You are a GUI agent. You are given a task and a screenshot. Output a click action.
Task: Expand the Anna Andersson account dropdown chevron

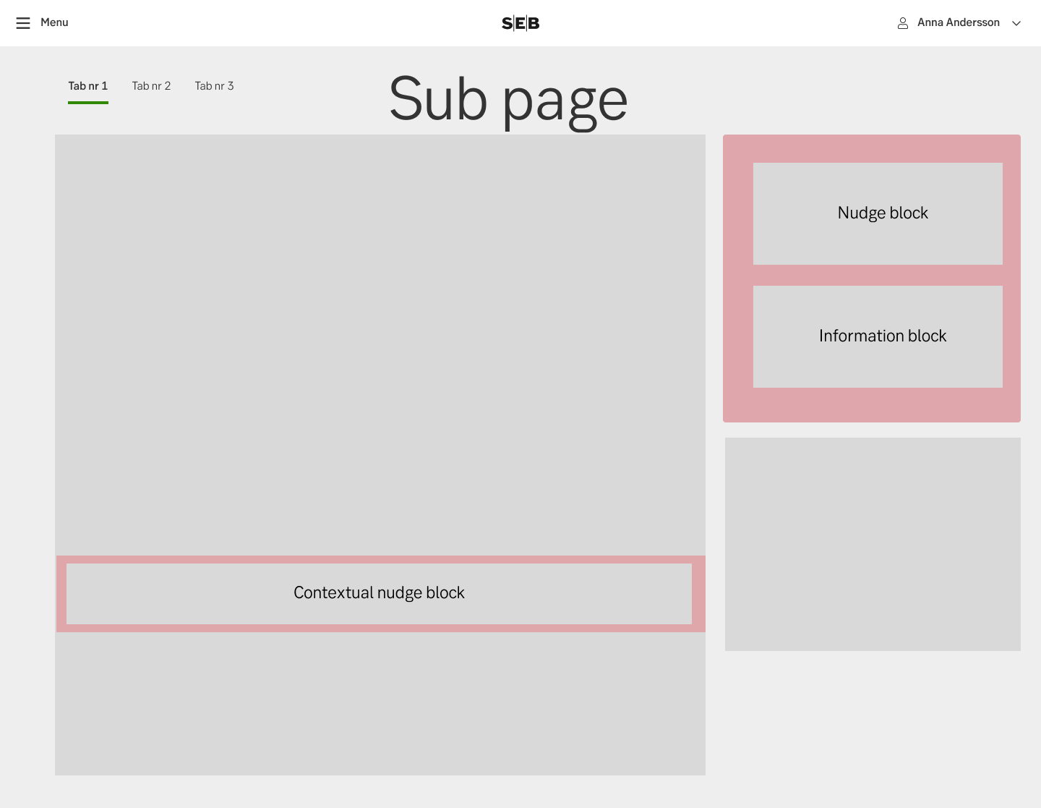point(1016,23)
